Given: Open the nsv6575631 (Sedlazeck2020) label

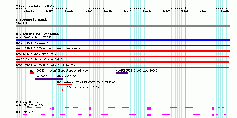Looking at the screenshot, I should tap(55, 76).
